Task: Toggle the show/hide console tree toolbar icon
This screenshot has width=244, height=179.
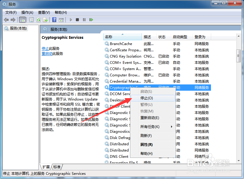Action: point(23,20)
